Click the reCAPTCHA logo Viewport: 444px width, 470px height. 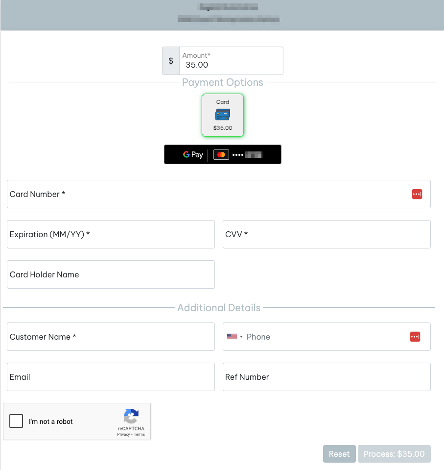coord(131,417)
